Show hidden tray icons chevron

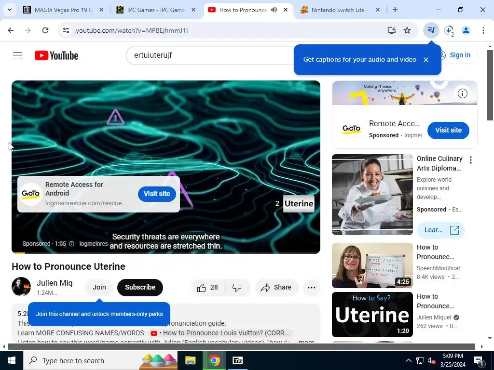coord(408,360)
